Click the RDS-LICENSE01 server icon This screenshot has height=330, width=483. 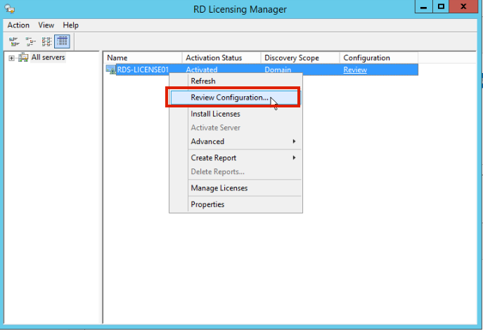110,70
